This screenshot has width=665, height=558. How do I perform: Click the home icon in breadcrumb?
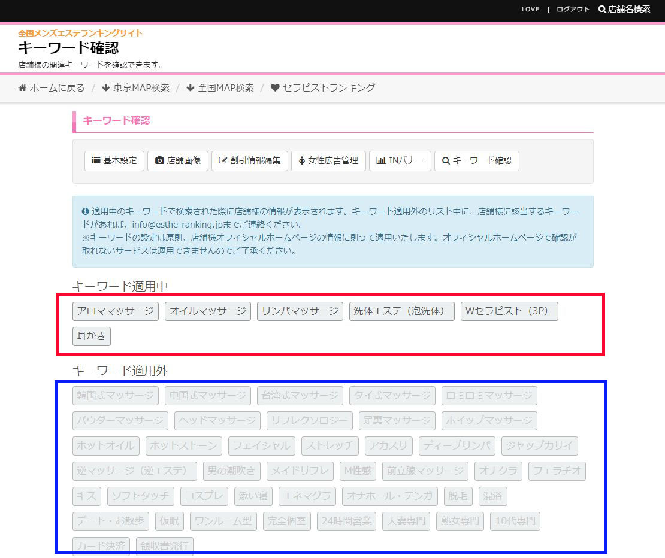(22, 87)
